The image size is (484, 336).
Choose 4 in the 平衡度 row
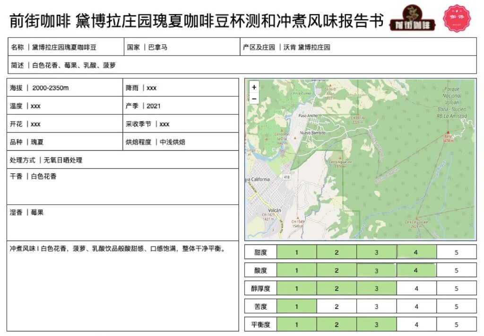point(416,324)
